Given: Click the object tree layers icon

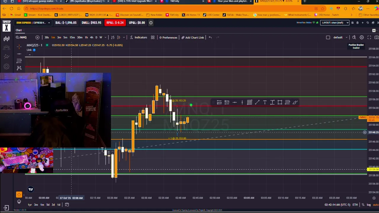Looking at the screenshot, I should coord(19,202).
